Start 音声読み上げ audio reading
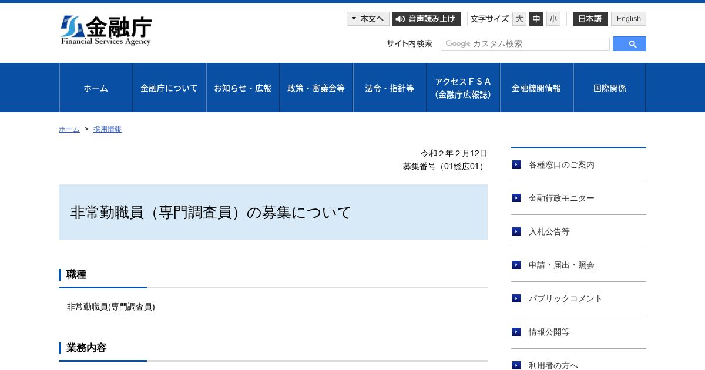Screen dimensions: 705x370 point(427,19)
